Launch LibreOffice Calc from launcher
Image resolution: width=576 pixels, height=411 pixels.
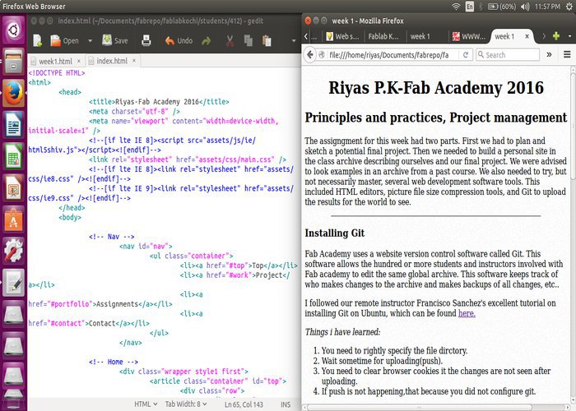click(x=14, y=156)
